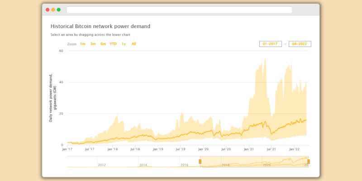This screenshot has height=181, width=362.
Task: Edit the 04-2022 end date field
Action: (300, 44)
